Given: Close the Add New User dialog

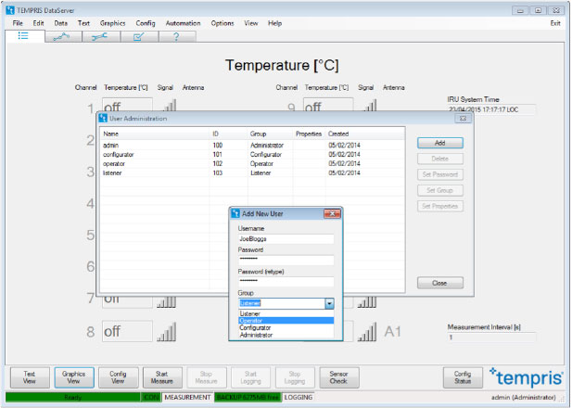Looking at the screenshot, I should tap(329, 213).
